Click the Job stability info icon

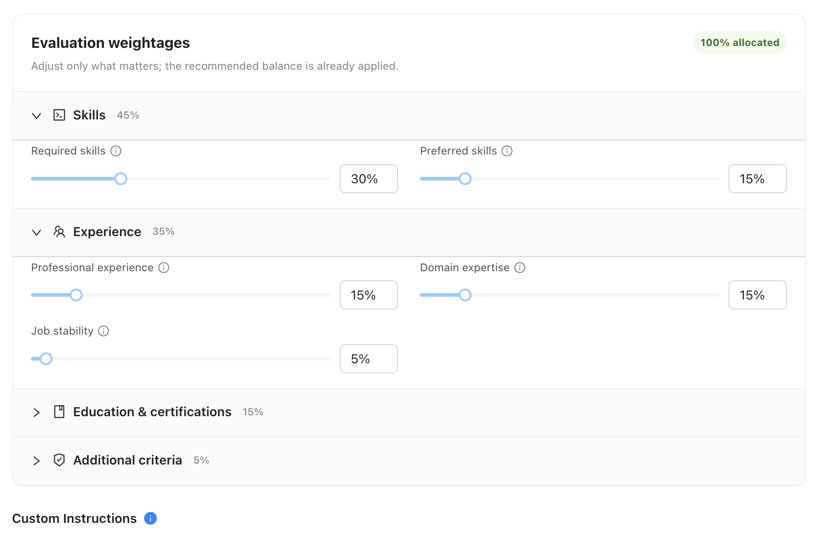click(x=104, y=331)
